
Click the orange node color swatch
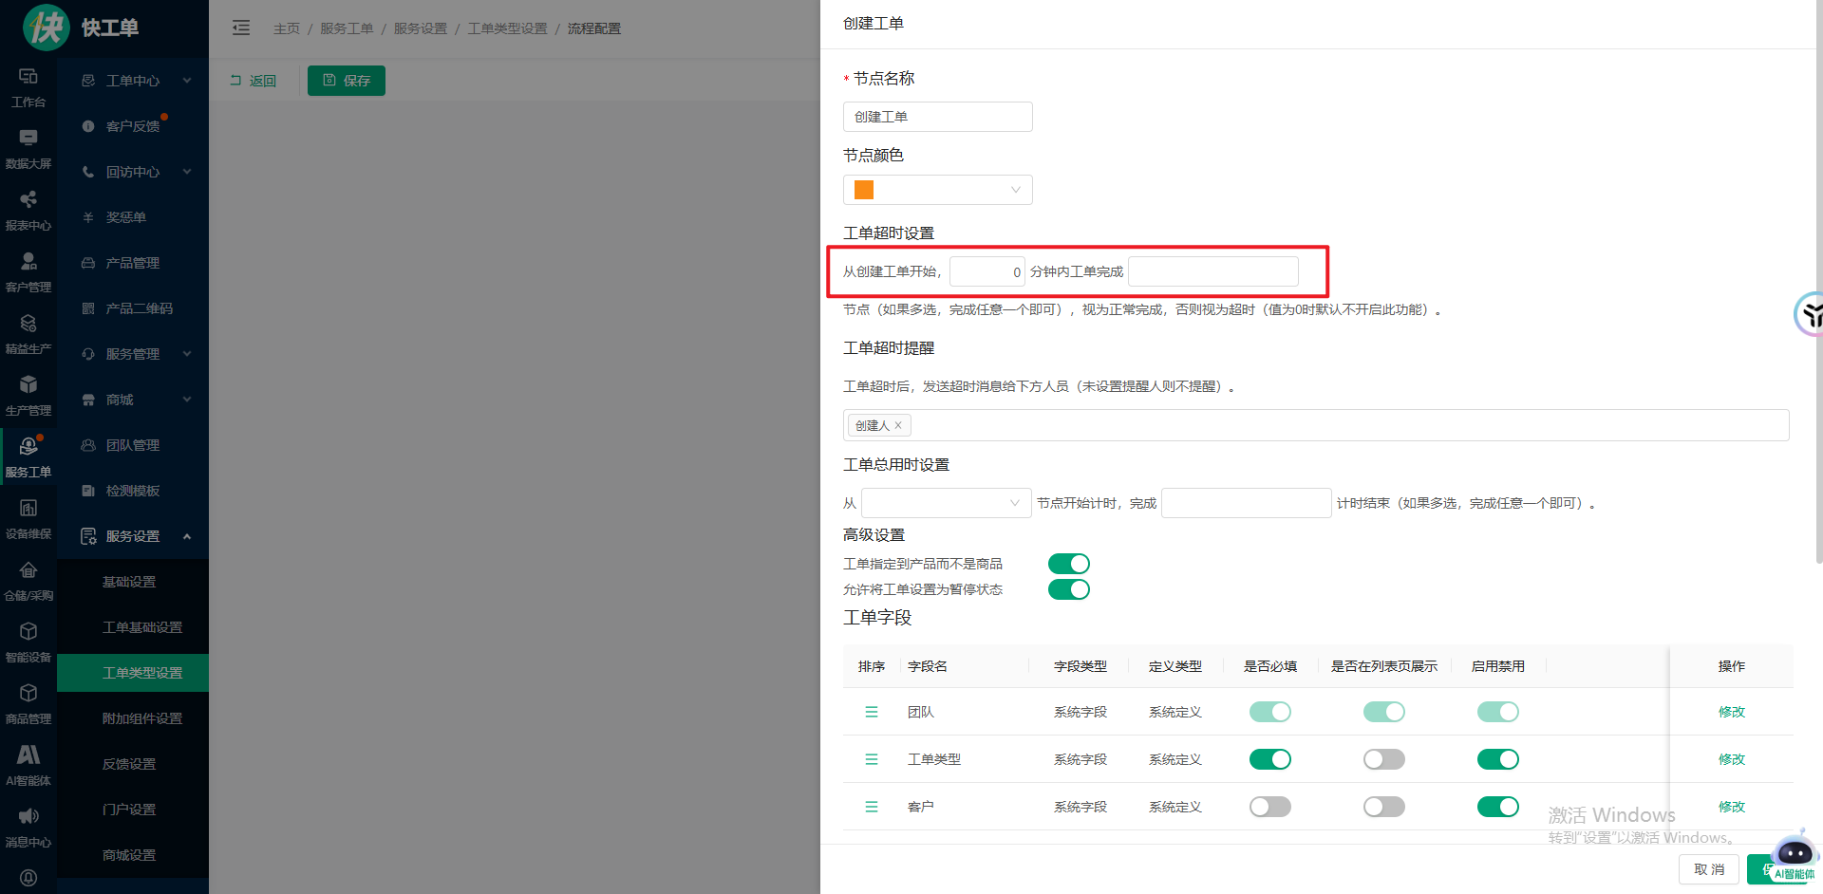(x=864, y=190)
